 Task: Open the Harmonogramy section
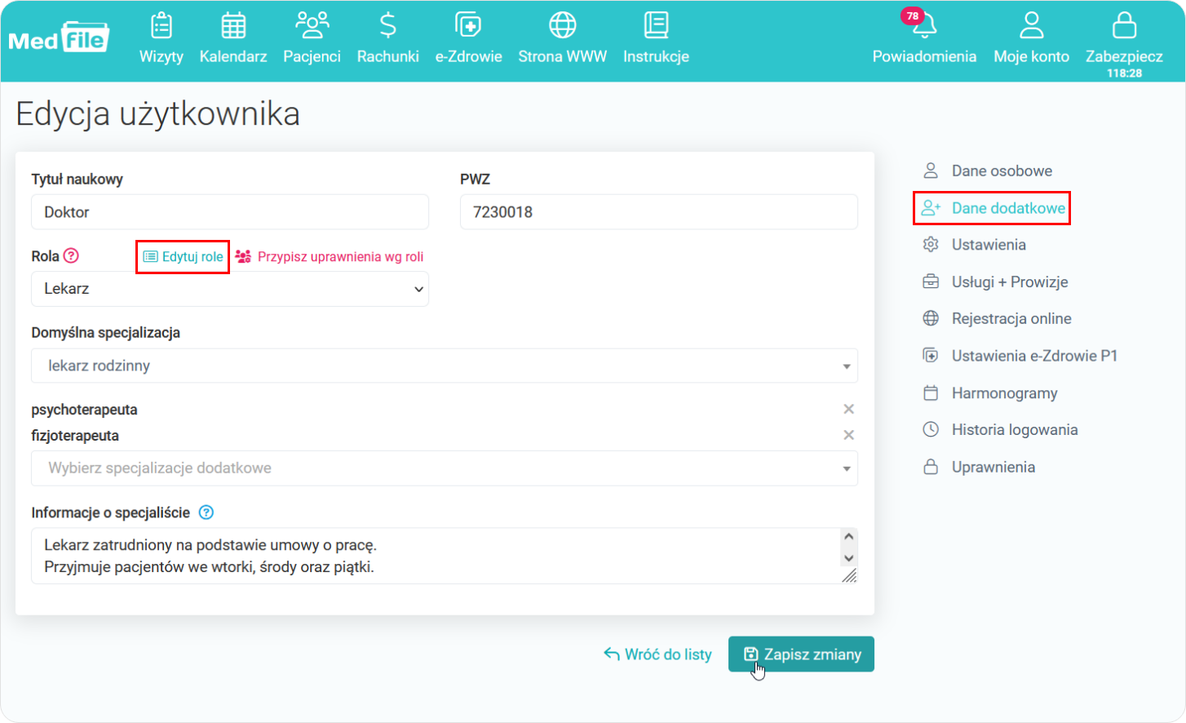[x=1003, y=393]
